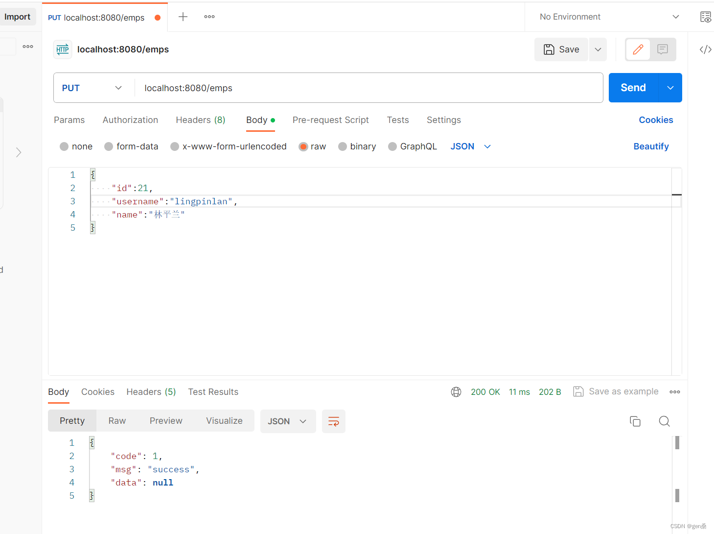Switch response view to Preview
Screen dimensions: 714x534
click(166, 421)
